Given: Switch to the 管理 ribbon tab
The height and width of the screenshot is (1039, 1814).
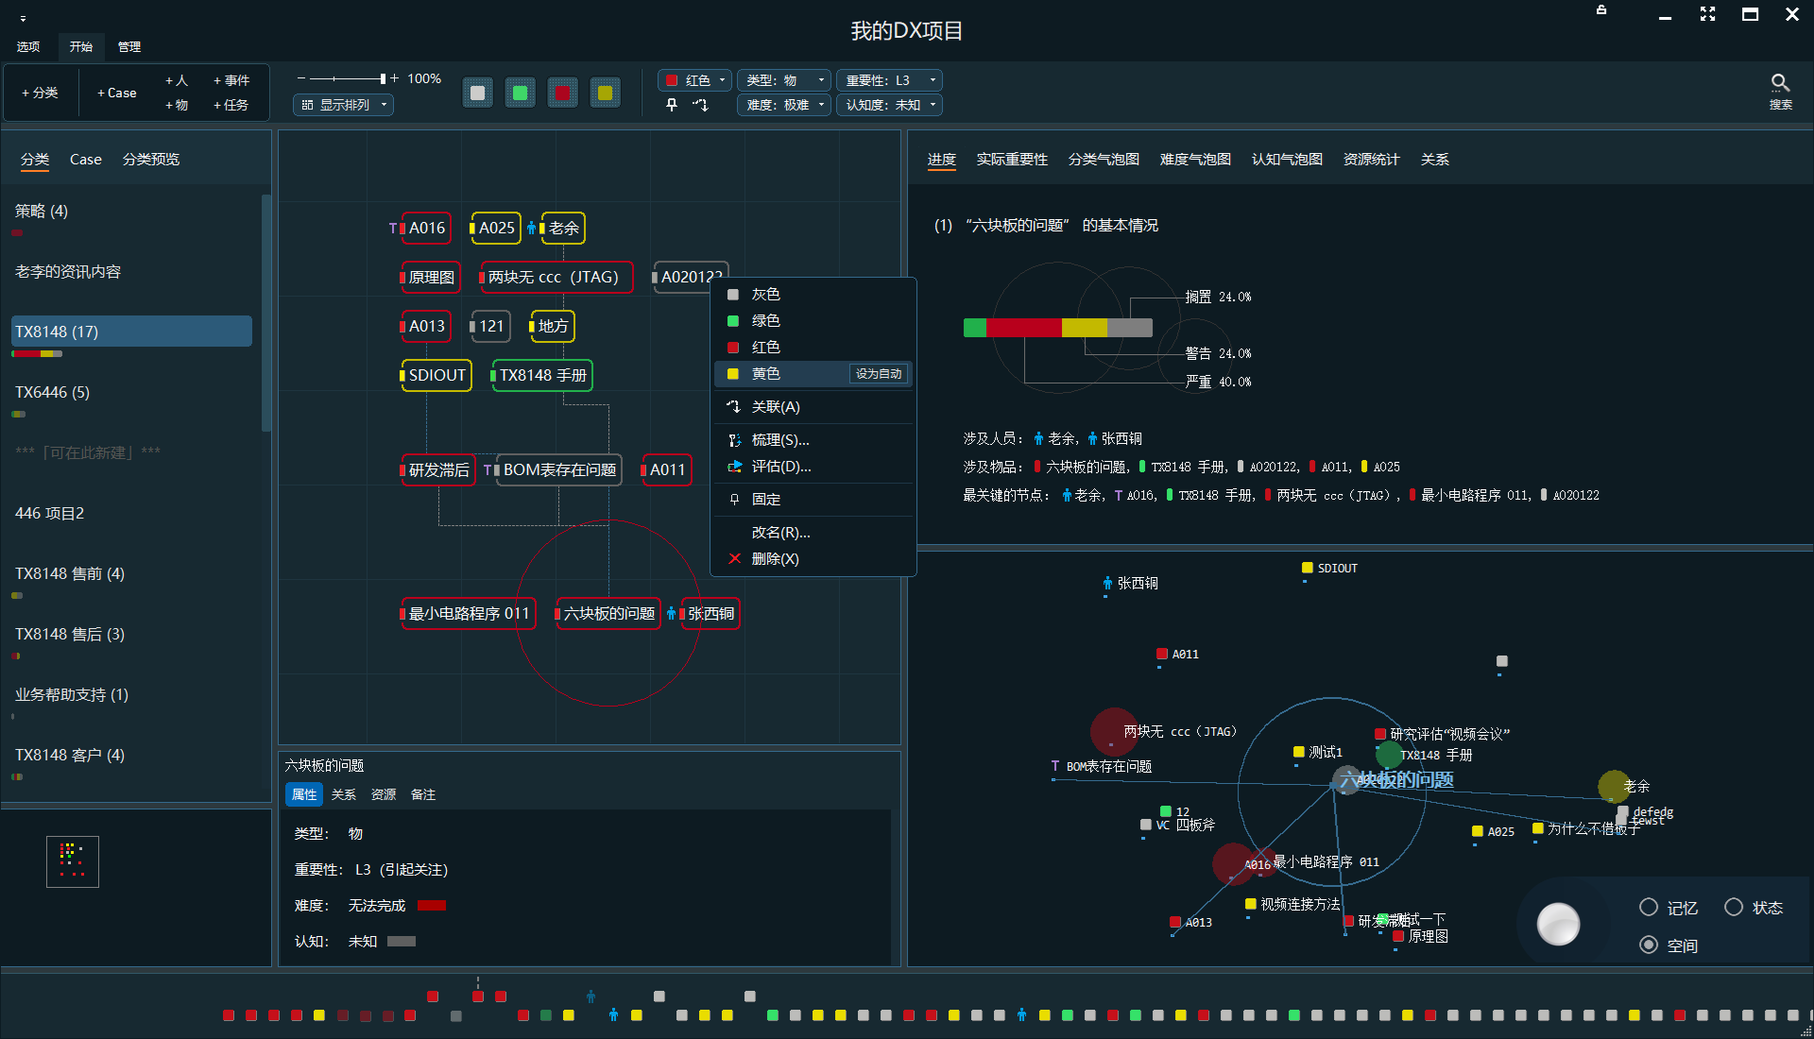Looking at the screenshot, I should [129, 46].
